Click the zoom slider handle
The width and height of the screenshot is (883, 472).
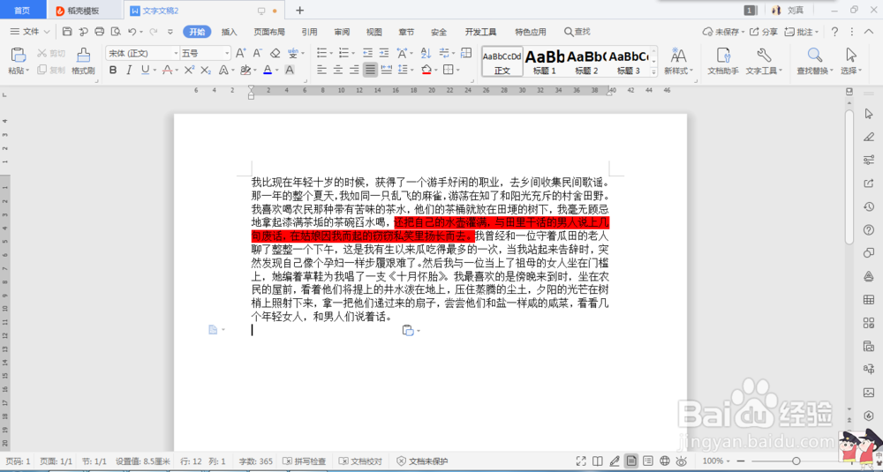click(796, 461)
